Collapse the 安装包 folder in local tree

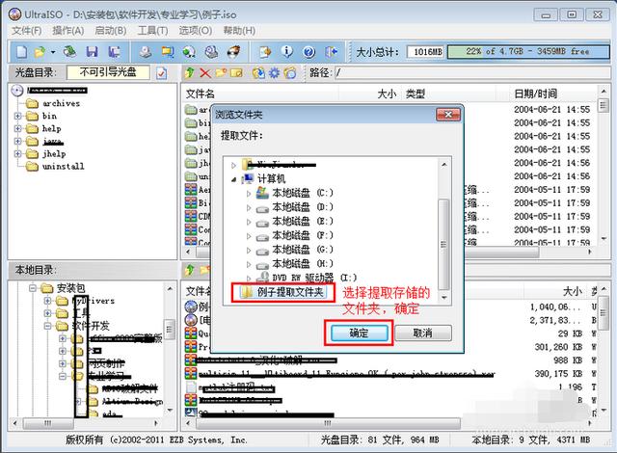33,288
